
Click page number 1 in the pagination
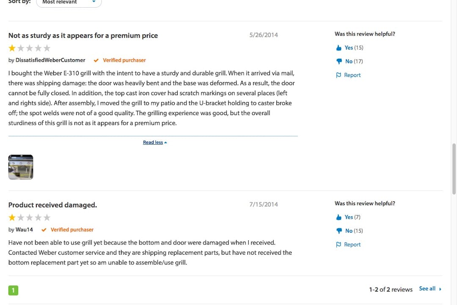coord(13,290)
